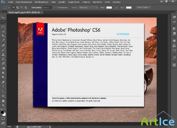Open the Изображение menu
Viewport: 177px width, 128px height.
[41, 2]
